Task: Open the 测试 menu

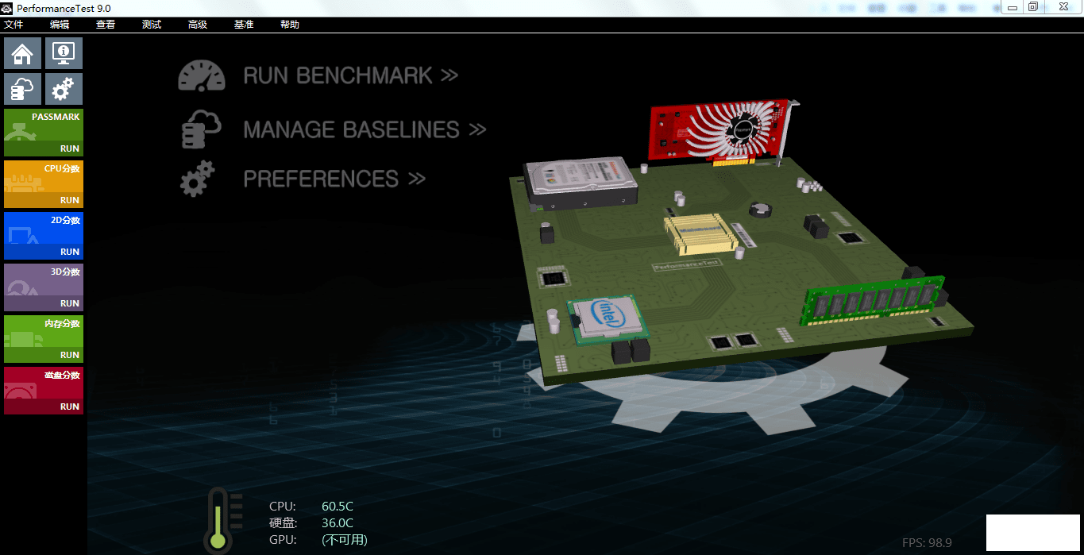Action: [x=152, y=25]
